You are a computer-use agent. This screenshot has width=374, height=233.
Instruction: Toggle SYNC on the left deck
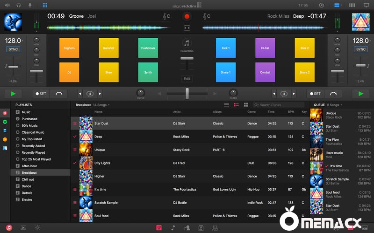click(x=13, y=49)
